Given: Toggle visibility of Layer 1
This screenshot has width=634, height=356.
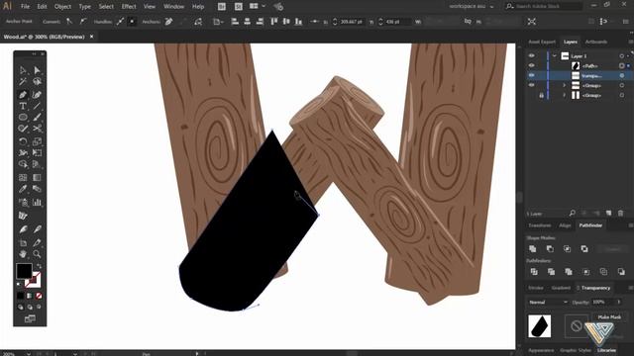Looking at the screenshot, I should 532,55.
